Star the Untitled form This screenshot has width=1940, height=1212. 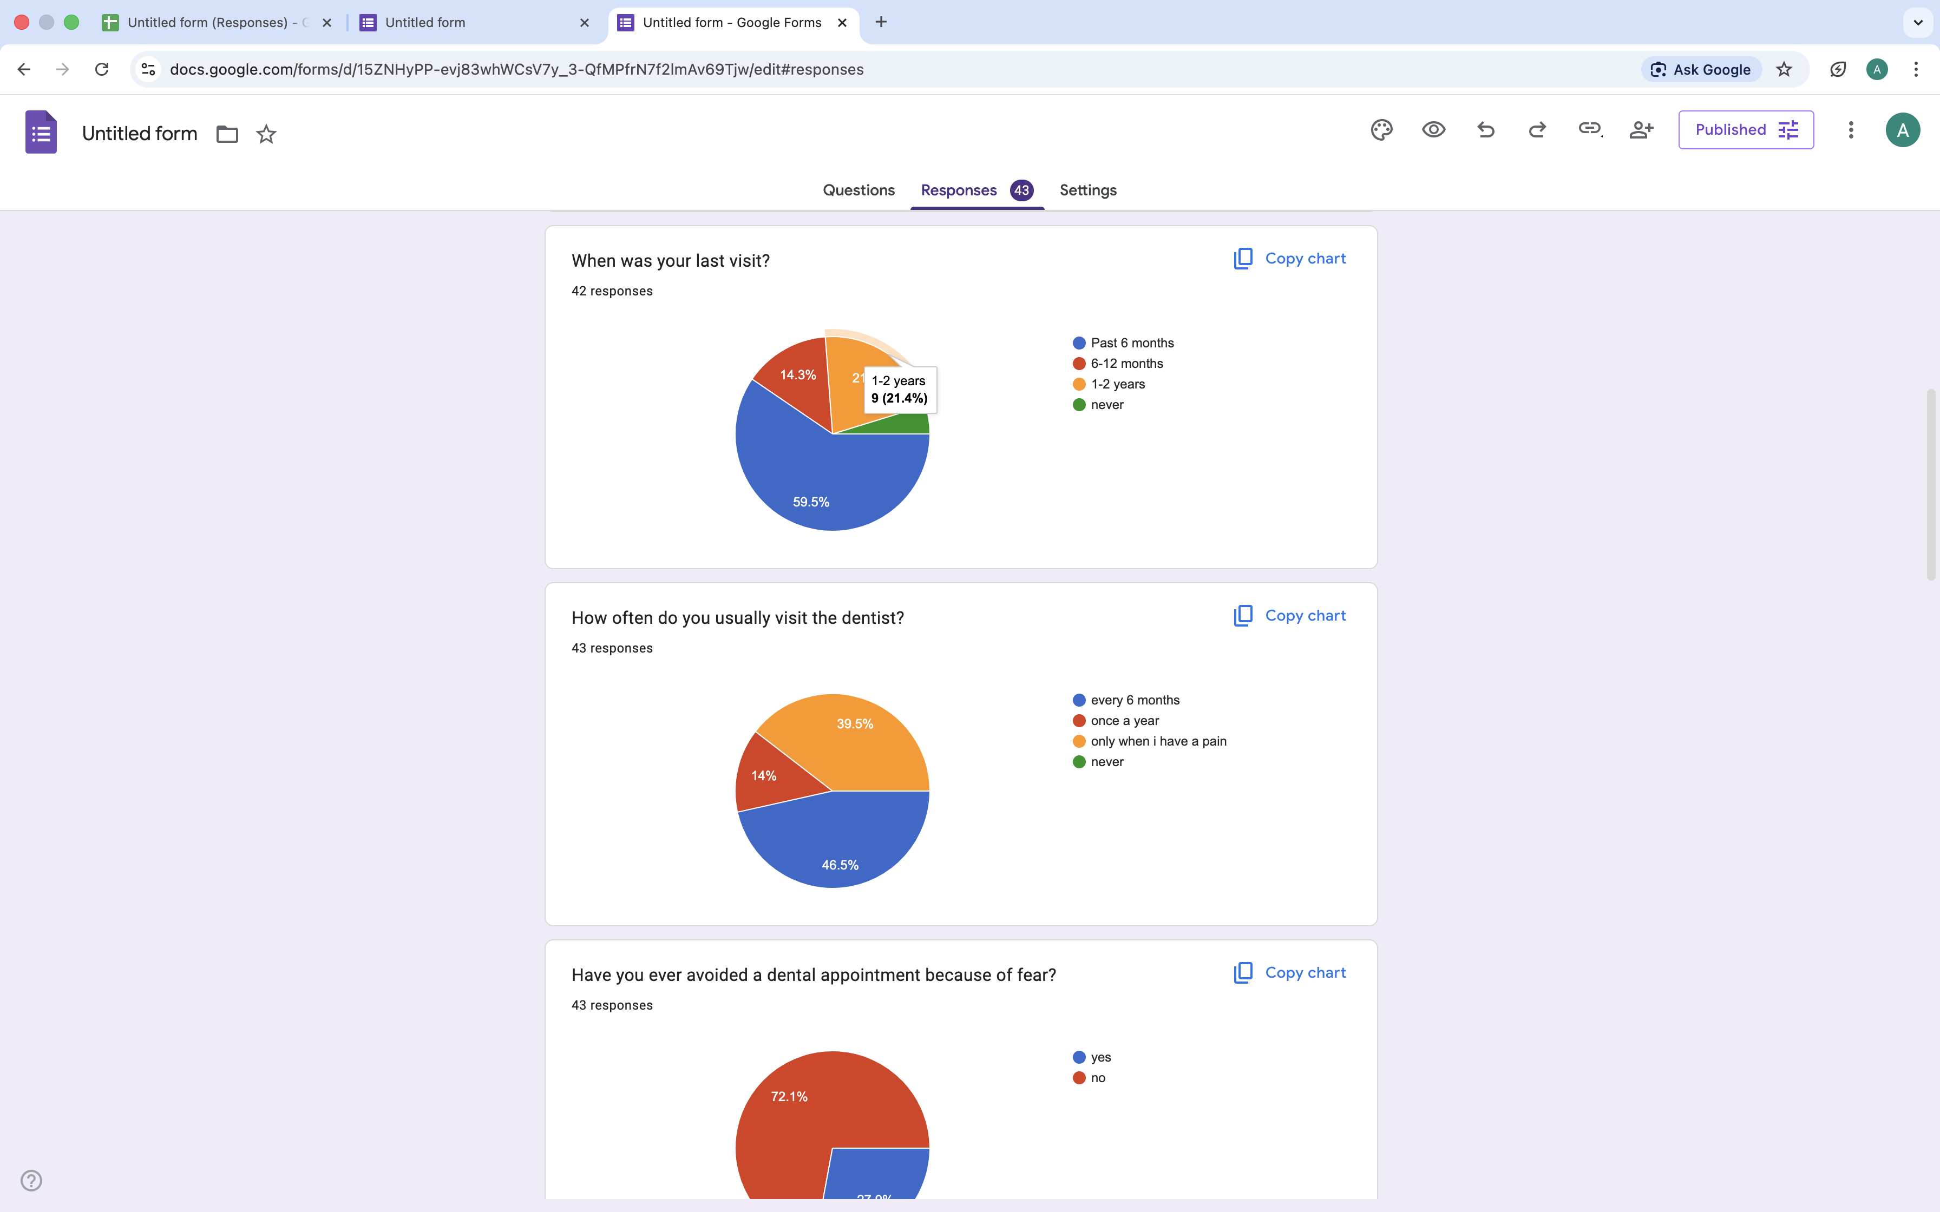click(266, 134)
